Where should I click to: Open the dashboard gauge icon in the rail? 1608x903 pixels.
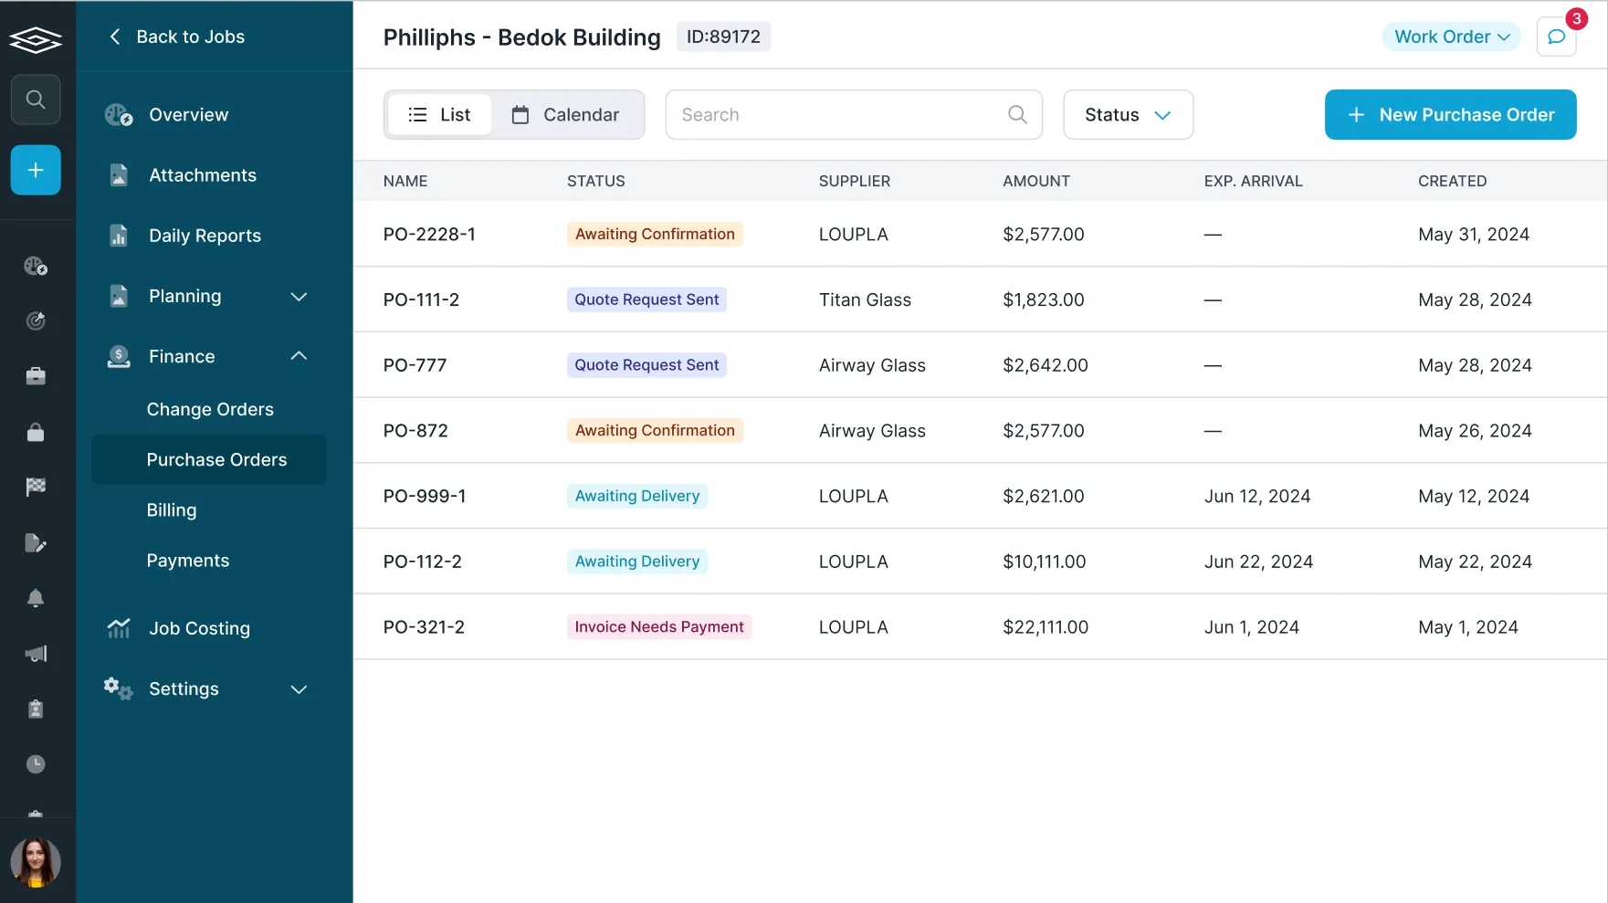[x=36, y=266]
